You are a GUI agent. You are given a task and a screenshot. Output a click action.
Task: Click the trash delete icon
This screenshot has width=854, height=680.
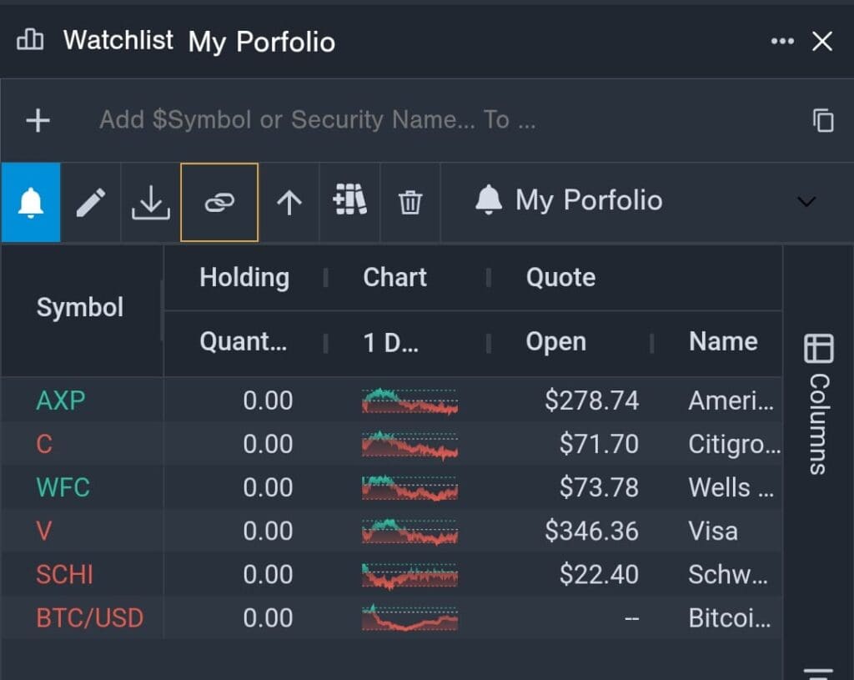(409, 201)
